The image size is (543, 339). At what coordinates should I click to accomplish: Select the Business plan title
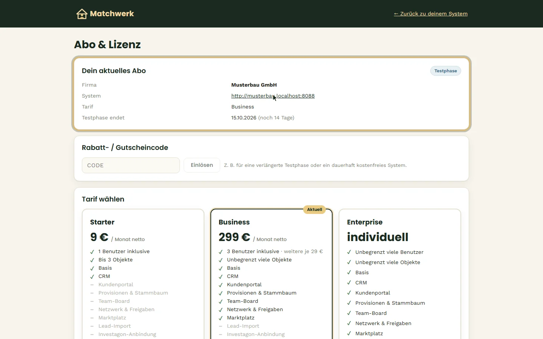click(x=234, y=222)
